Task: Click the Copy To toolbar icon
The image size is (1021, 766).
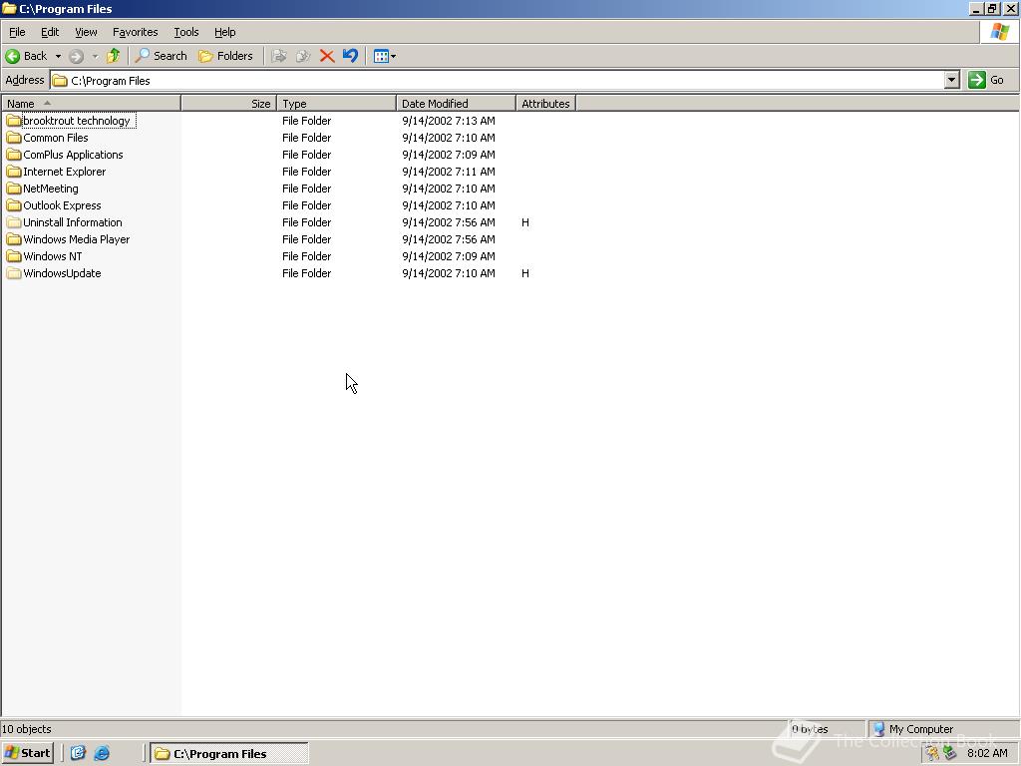Action: 303,56
